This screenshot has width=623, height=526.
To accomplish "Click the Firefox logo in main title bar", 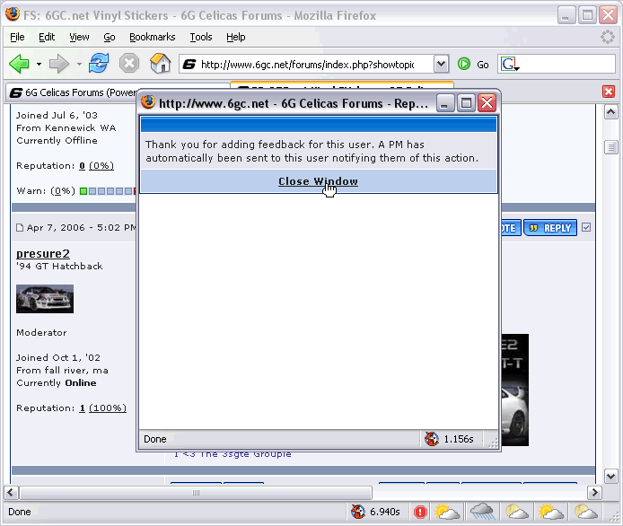I will [13, 13].
